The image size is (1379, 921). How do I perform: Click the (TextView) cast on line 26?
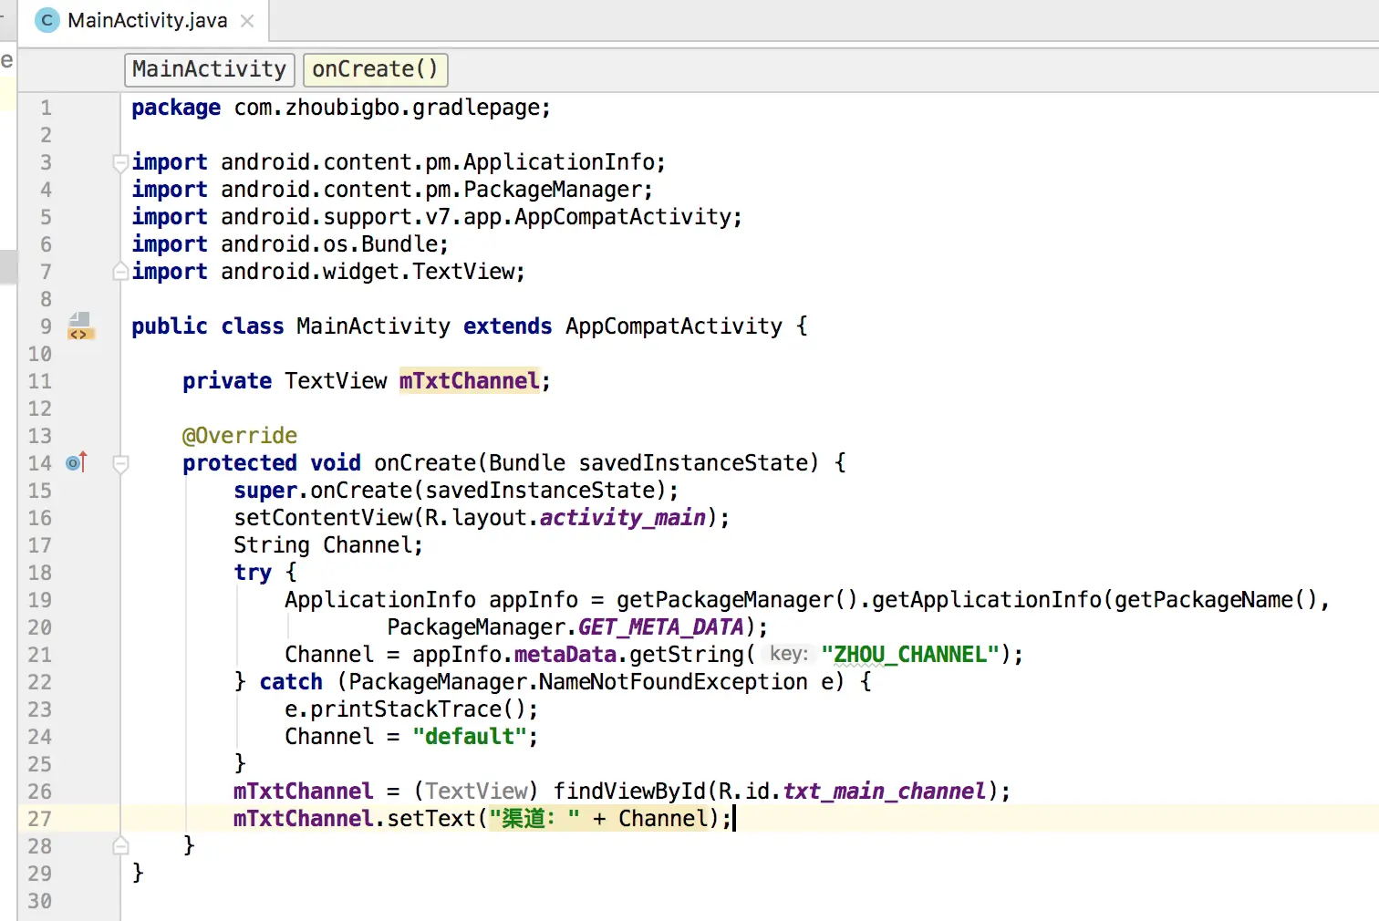pos(476,792)
